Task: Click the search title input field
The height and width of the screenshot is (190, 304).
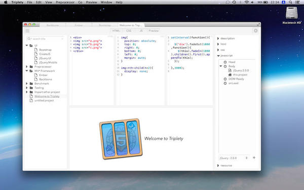Action: [46, 39]
